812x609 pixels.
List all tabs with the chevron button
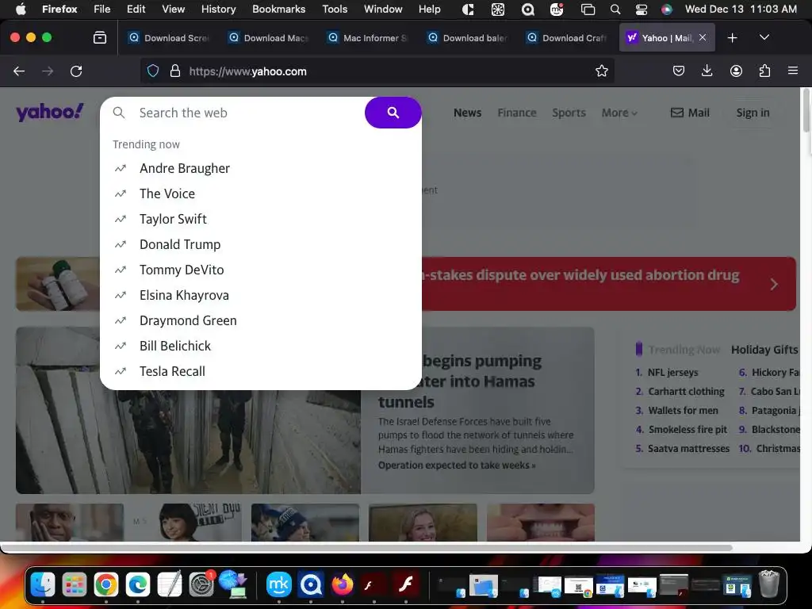tap(764, 37)
